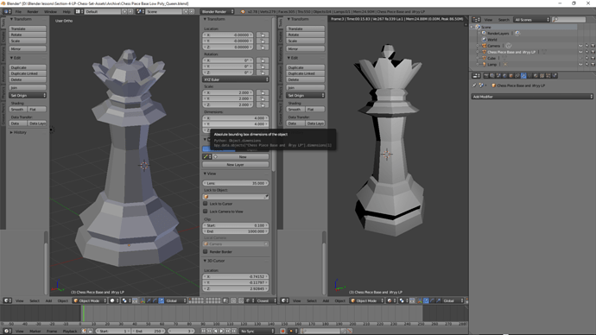
Task: Click timeline editor type icon
Action: [x=7, y=332]
